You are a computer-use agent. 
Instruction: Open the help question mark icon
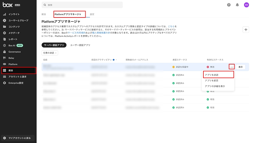(x=229, y=5)
